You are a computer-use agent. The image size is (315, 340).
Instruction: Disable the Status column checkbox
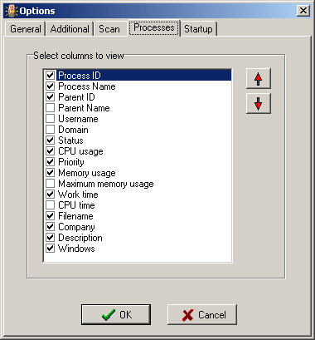[x=50, y=140]
